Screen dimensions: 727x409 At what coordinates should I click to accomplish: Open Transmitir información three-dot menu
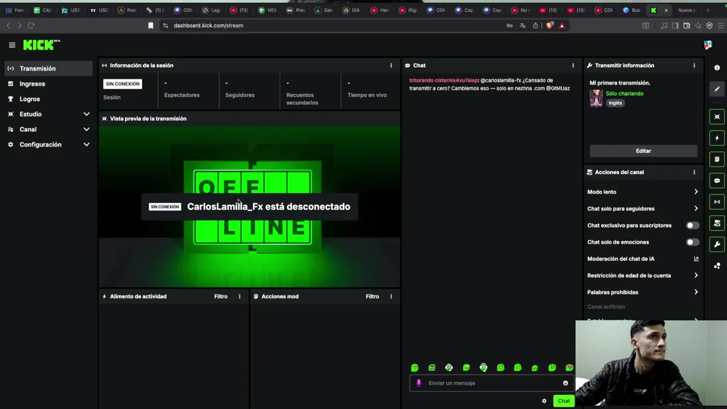click(x=694, y=65)
